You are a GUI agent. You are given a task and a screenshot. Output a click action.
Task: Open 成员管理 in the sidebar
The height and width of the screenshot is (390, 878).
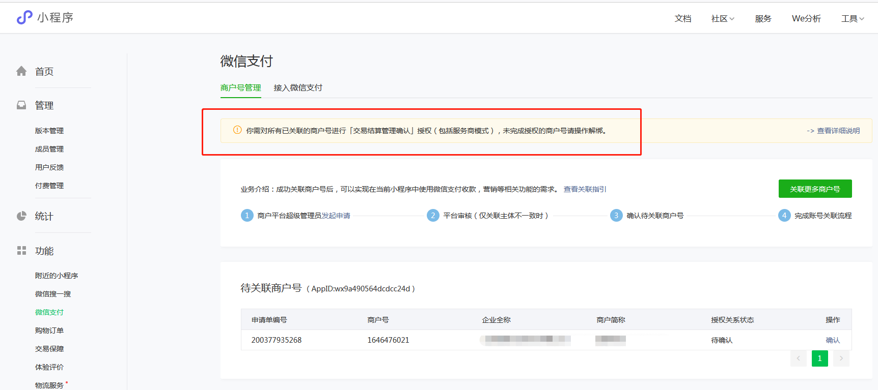49,149
